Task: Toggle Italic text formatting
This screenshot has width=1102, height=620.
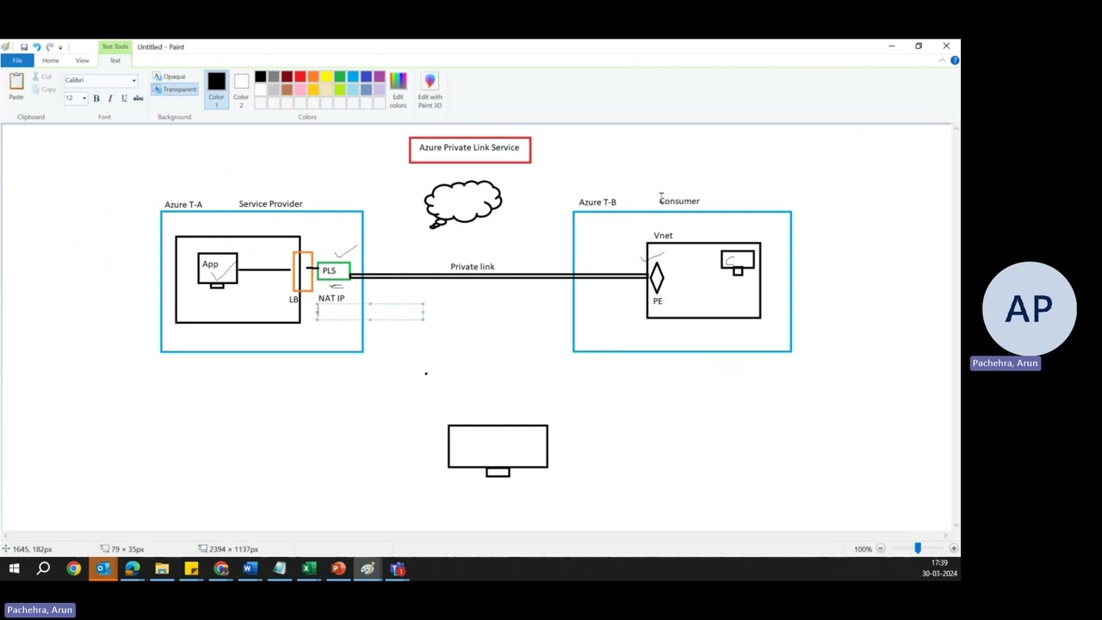Action: [110, 98]
